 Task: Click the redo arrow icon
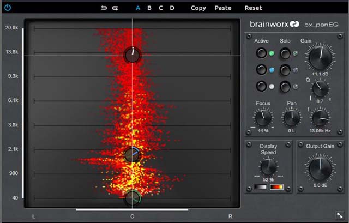pyautogui.click(x=115, y=8)
